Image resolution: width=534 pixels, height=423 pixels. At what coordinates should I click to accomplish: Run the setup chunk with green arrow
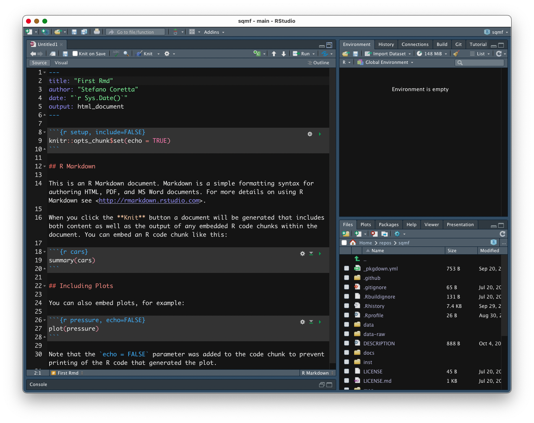click(x=320, y=134)
